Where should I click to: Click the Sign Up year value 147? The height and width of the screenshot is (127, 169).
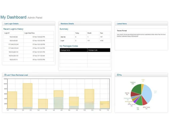click(101, 37)
